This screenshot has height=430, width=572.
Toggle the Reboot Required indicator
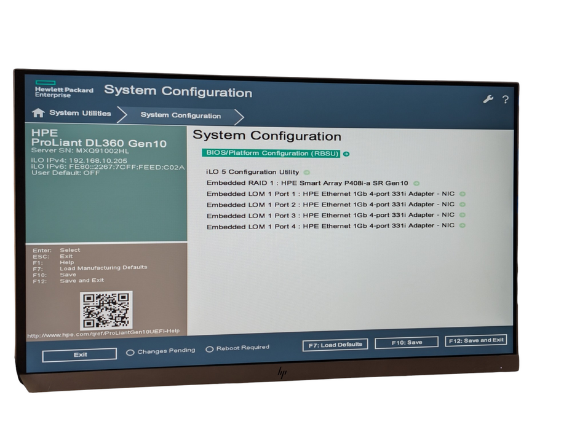pyautogui.click(x=209, y=349)
